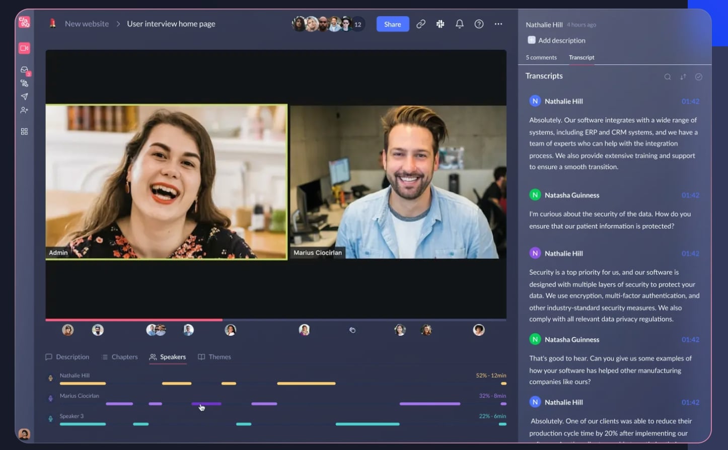Image resolution: width=728 pixels, height=450 pixels.
Task: Click Add description
Action: click(x=556, y=40)
